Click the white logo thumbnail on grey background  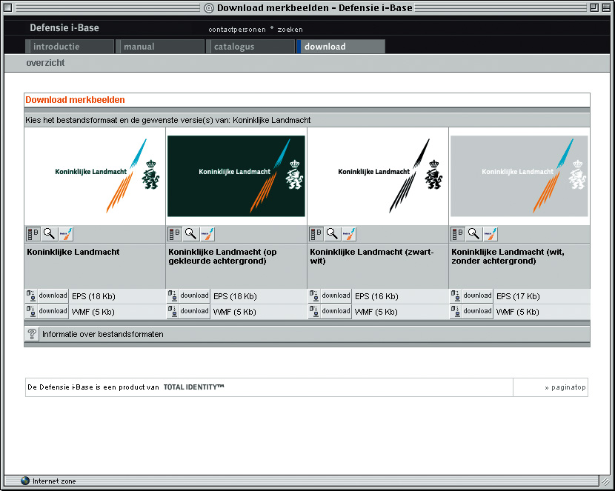point(519,176)
